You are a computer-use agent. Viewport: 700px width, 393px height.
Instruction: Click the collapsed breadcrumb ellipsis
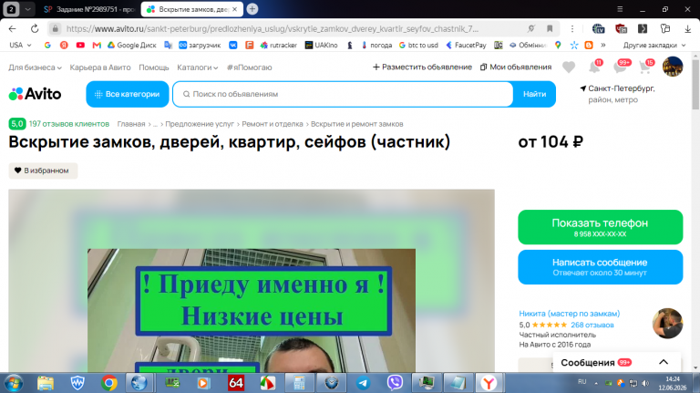[x=155, y=124]
